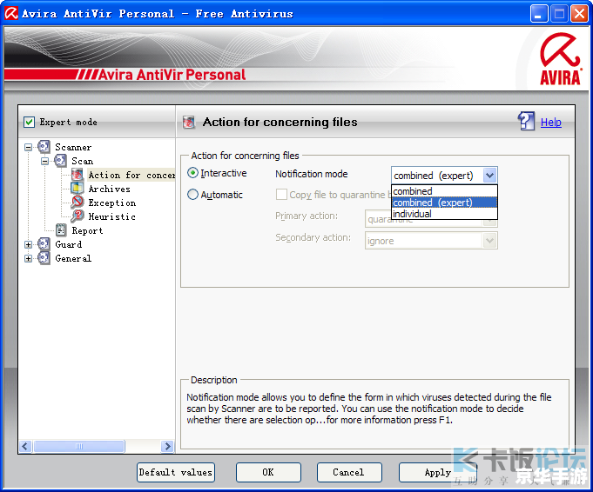Viewport: 593px width, 492px height.
Task: Confirm settings with OK button
Action: pyautogui.click(x=268, y=472)
